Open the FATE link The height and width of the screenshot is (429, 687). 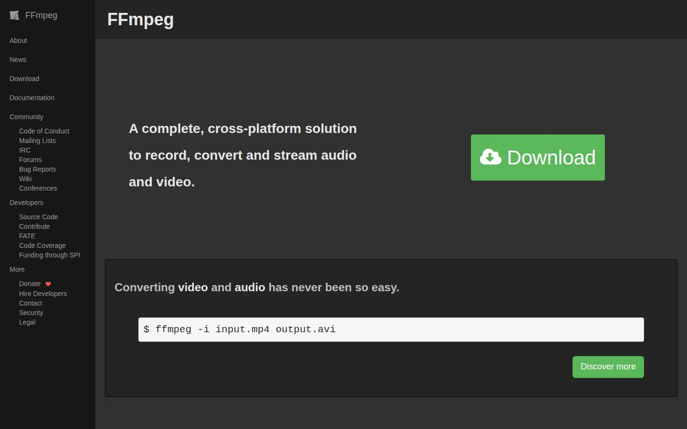27,236
